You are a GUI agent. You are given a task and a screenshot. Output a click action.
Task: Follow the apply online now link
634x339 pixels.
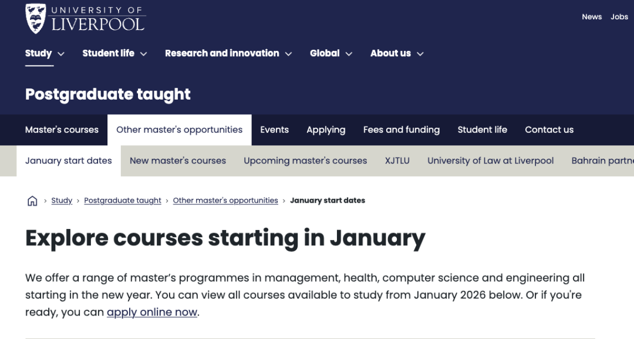151,313
